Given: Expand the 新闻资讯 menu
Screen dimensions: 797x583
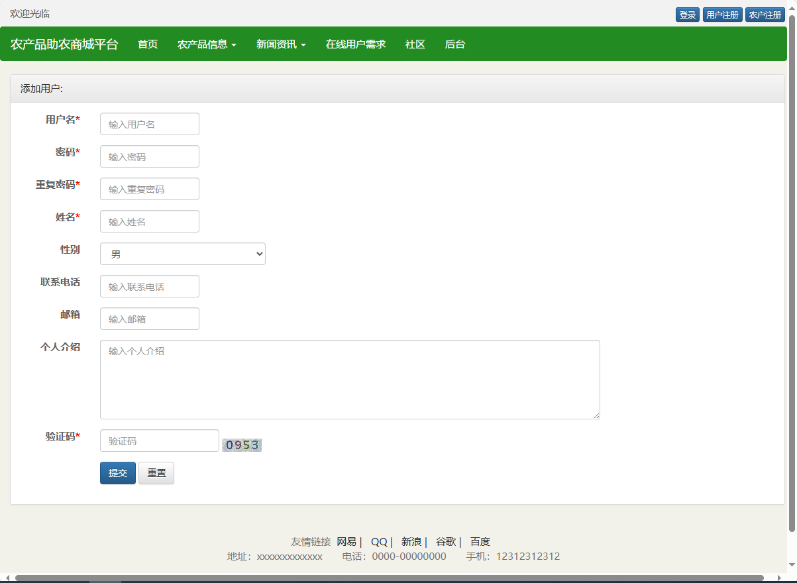Looking at the screenshot, I should coord(281,44).
